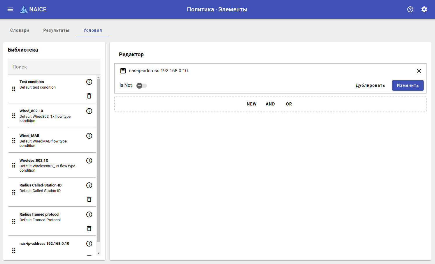This screenshot has width=435, height=264.
Task: Click the AND operator button
Action: click(x=270, y=104)
